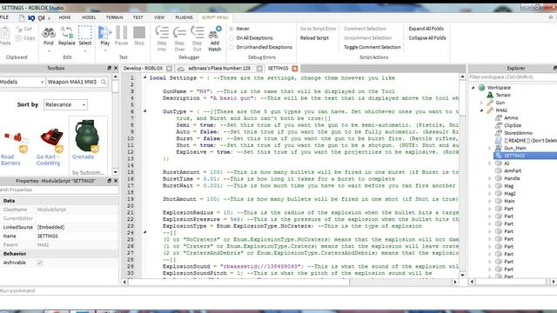Close the Properties panel

pos(116,181)
